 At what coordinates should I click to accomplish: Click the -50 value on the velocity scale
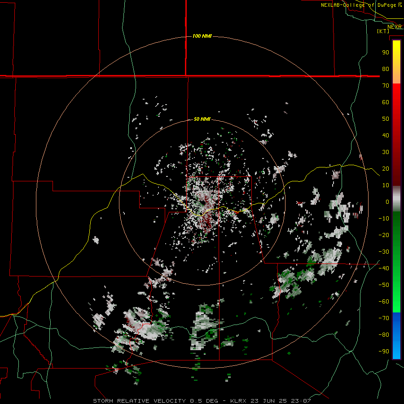pyautogui.click(x=384, y=285)
